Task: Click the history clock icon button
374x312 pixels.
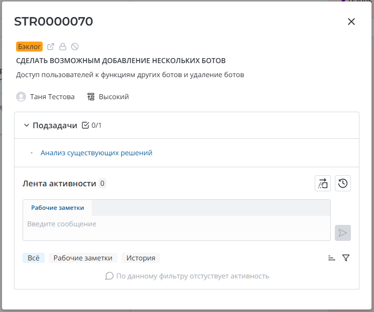Action: tap(343, 184)
